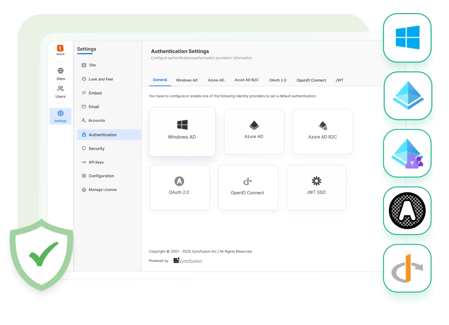
Task: Open API Keys settings page
Action: click(96, 162)
